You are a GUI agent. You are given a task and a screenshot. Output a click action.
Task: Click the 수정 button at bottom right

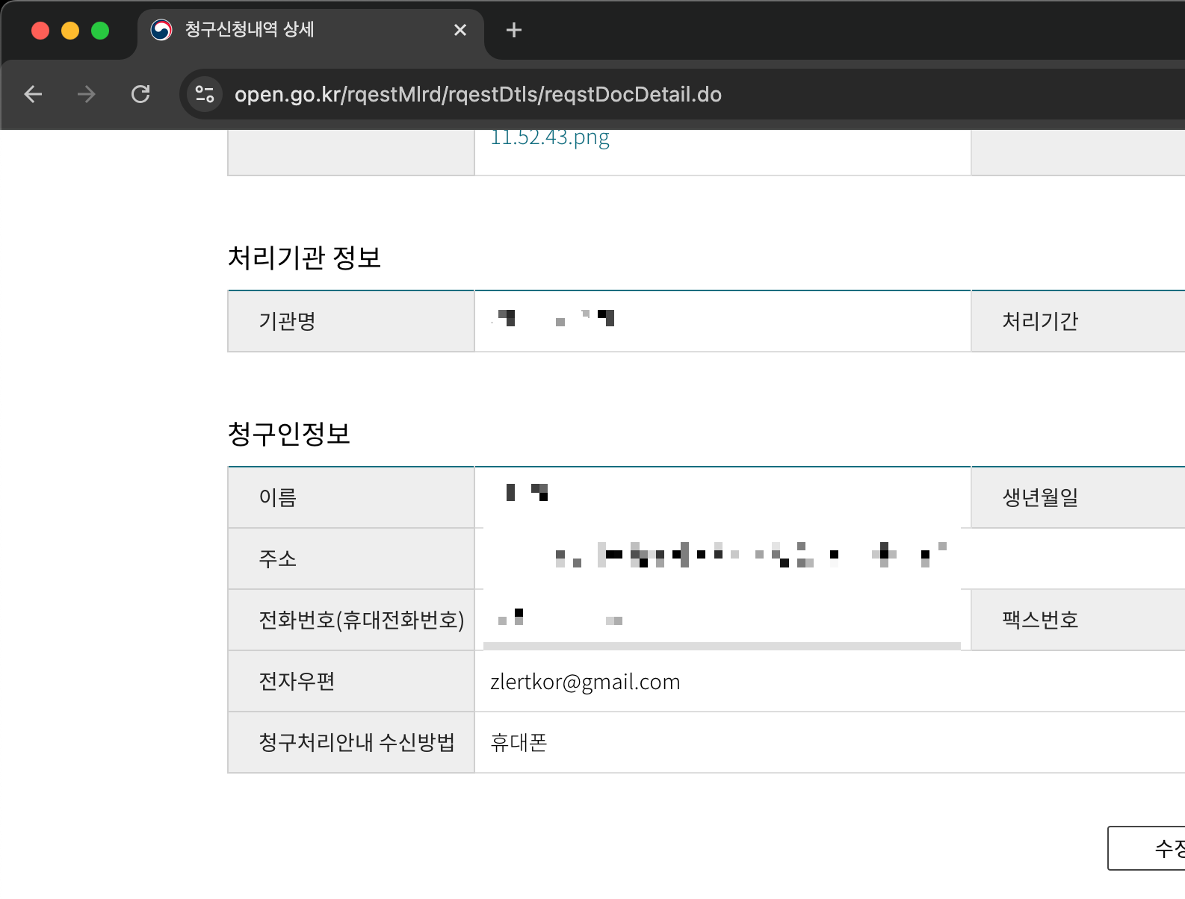(1146, 848)
